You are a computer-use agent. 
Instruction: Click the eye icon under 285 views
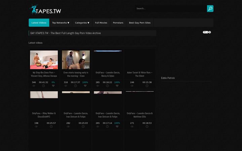point(98,86)
